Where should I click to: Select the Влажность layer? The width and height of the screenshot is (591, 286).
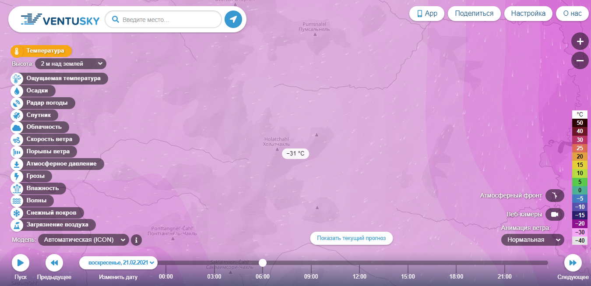(38, 189)
